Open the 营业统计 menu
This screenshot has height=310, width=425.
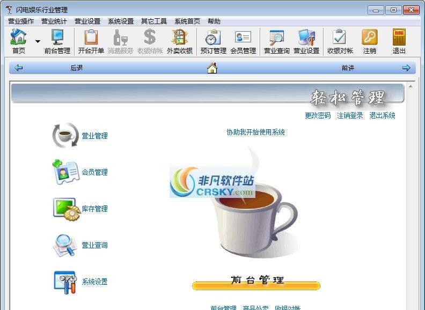54,21
